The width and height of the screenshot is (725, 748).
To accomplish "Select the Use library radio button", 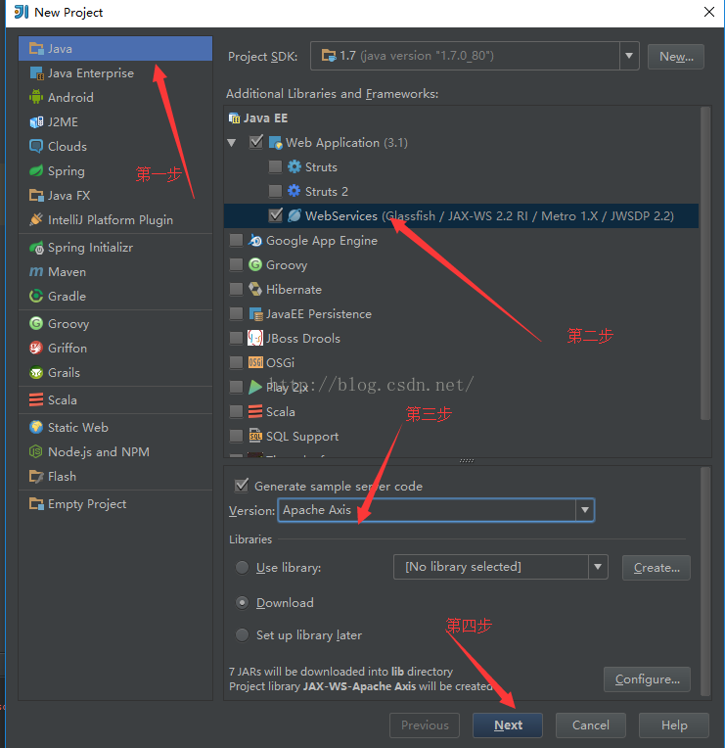I will point(242,567).
